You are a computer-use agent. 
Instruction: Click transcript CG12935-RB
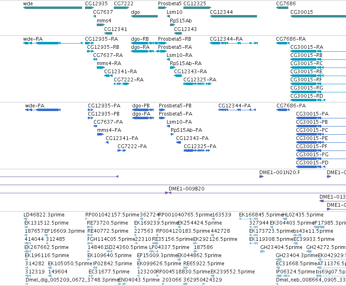(x=91, y=51)
